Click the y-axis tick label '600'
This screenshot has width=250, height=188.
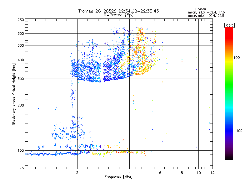(x=21, y=34)
